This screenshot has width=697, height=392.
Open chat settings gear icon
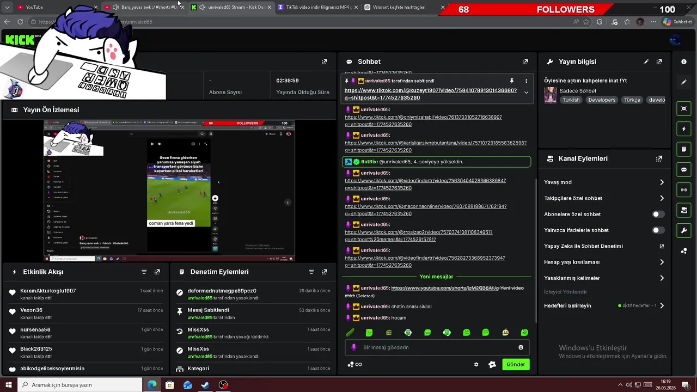tap(476, 364)
